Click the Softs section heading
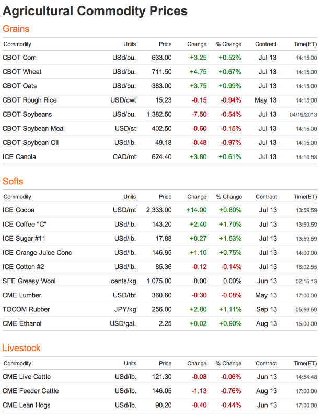The width and height of the screenshot is (324, 415). (13, 182)
